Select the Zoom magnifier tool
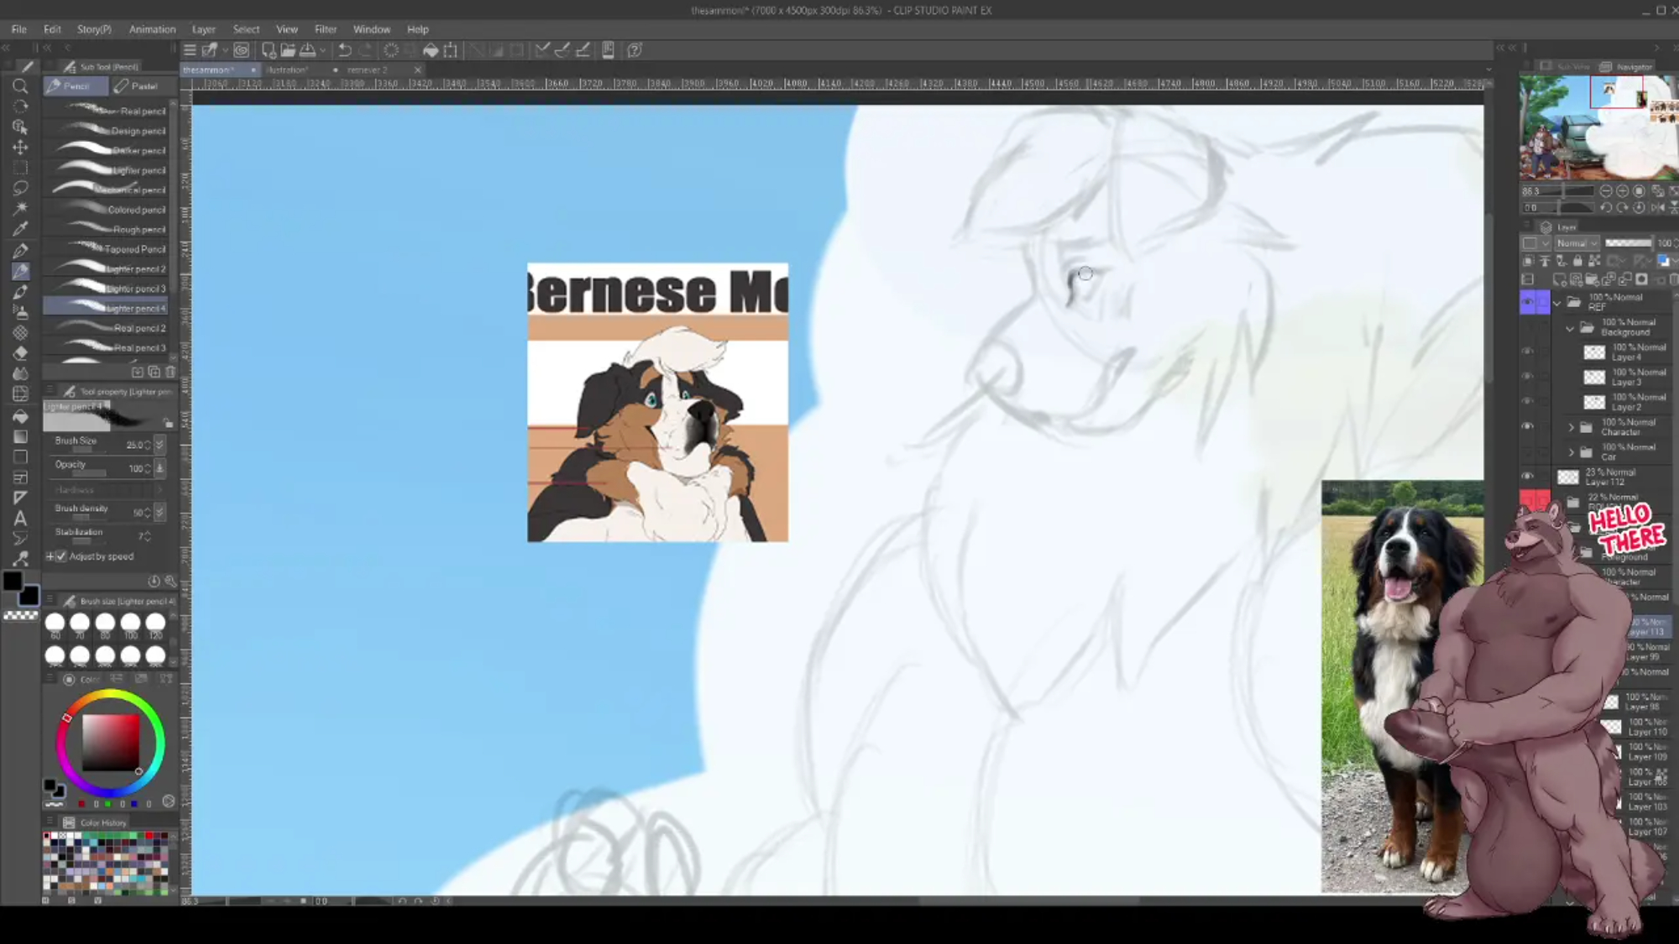This screenshot has height=944, width=1679. [20, 86]
